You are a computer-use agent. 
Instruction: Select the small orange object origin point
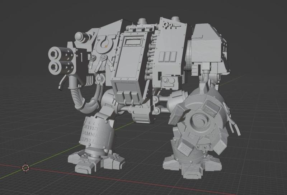[x=106, y=47]
